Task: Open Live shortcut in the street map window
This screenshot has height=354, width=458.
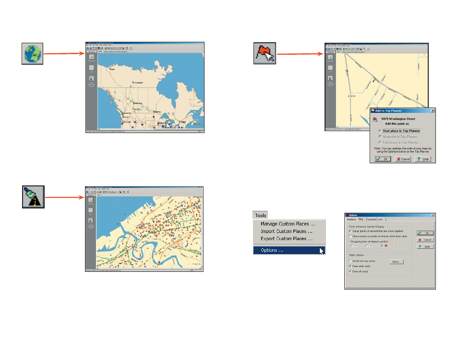Action: (330, 69)
